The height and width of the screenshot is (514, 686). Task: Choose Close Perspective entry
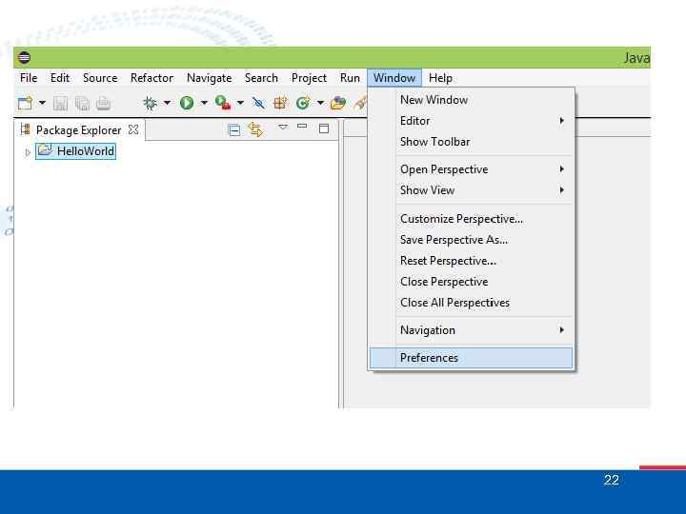point(471,282)
